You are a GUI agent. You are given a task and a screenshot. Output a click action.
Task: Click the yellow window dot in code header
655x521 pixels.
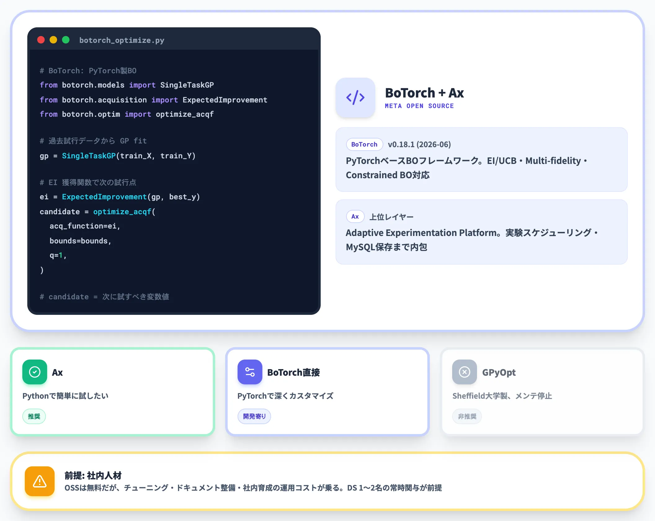pyautogui.click(x=53, y=40)
